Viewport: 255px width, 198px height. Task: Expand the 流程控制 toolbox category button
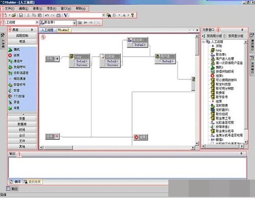pos(22,36)
